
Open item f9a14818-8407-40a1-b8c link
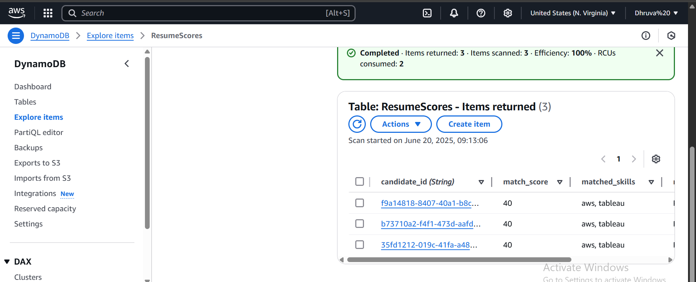click(x=430, y=203)
